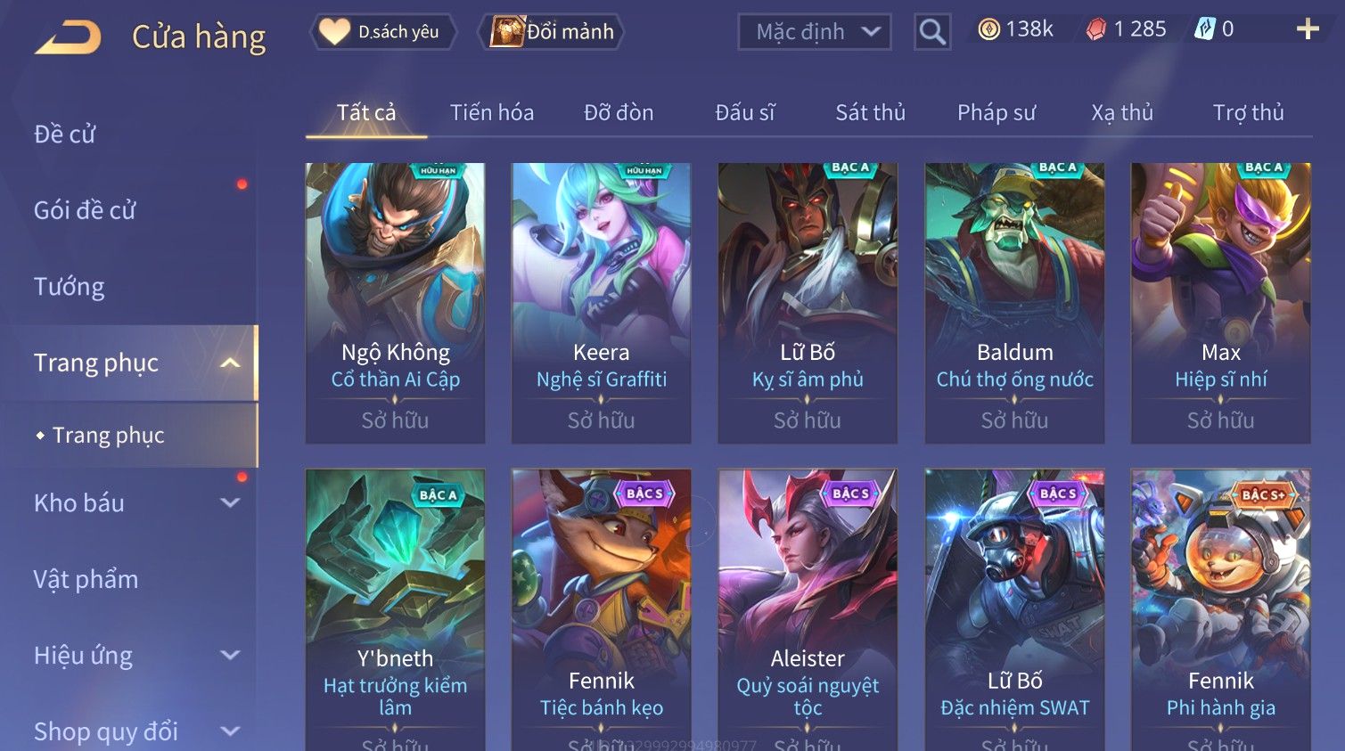Choose Ngộ Không Cổ thần Ai Cập skin
The width and height of the screenshot is (1345, 751).
[395, 303]
